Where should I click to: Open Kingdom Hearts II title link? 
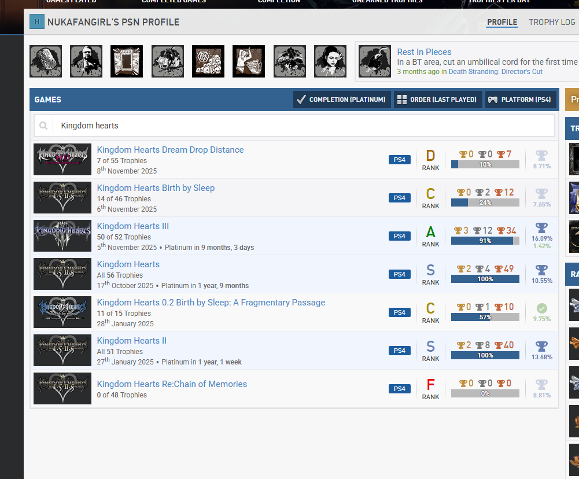pyautogui.click(x=131, y=341)
